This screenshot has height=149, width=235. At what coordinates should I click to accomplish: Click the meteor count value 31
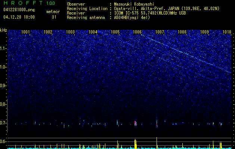coord(54,17)
